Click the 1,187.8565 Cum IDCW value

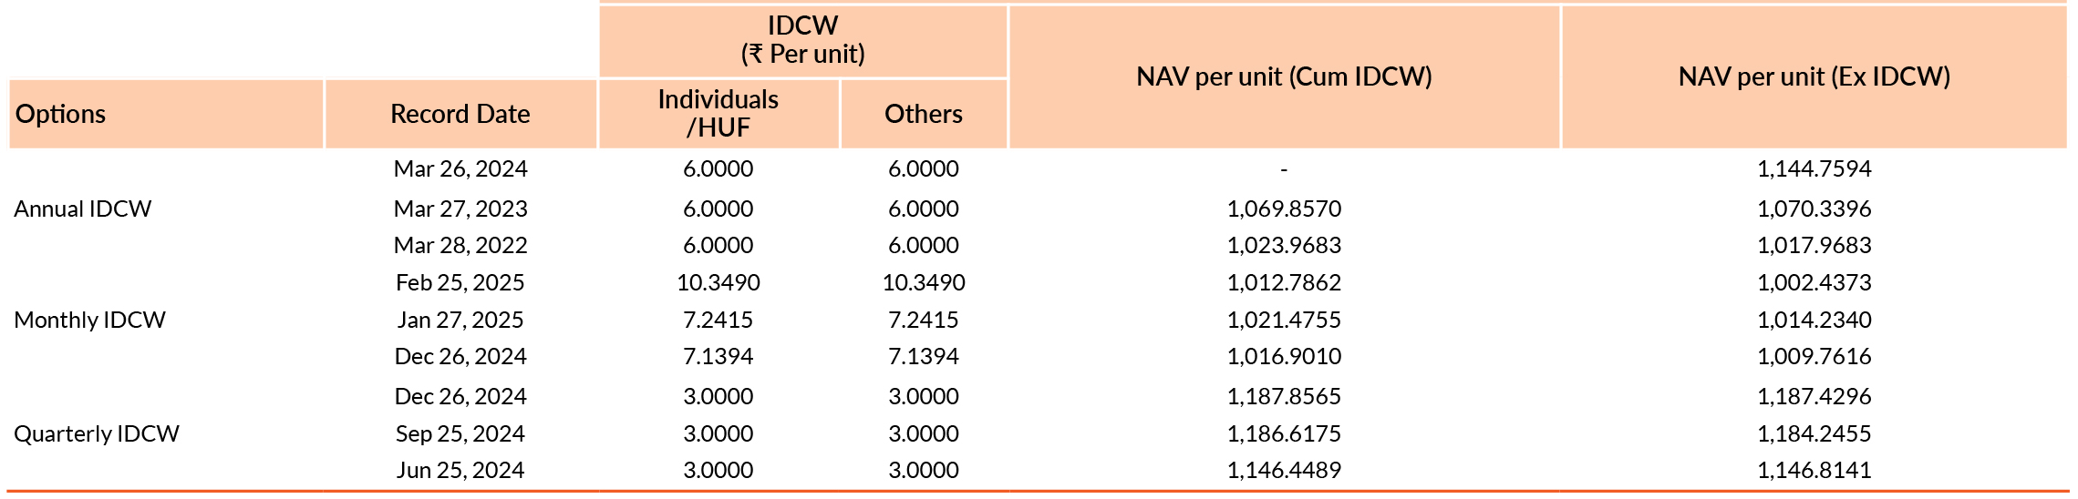click(x=1284, y=396)
